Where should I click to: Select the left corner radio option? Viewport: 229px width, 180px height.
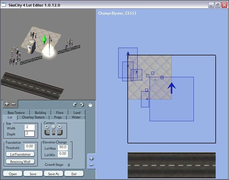pyautogui.click(x=47, y=127)
